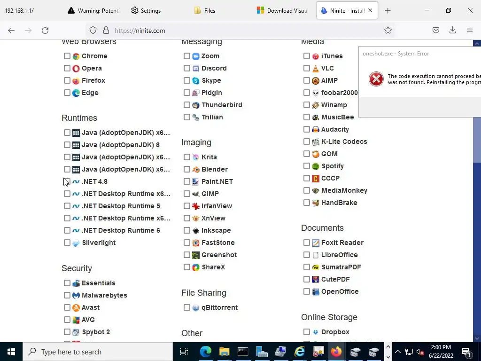Close the Ninite tab
Image resolution: width=481 pixels, height=361 pixels.
click(370, 10)
